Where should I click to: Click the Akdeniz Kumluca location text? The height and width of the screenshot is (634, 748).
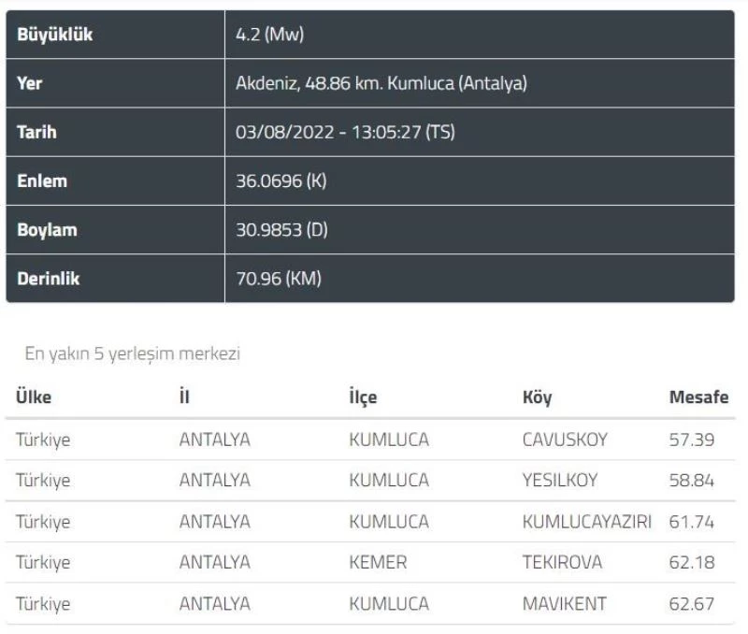click(x=381, y=83)
